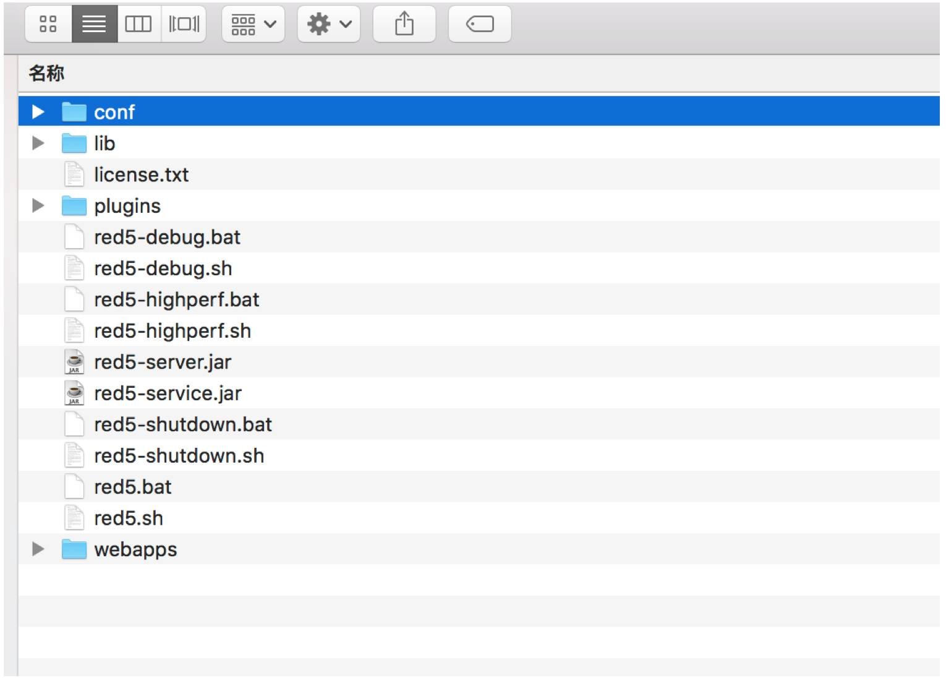Image resolution: width=946 pixels, height=683 pixels.
Task: Switch to list view mode
Action: 94,24
